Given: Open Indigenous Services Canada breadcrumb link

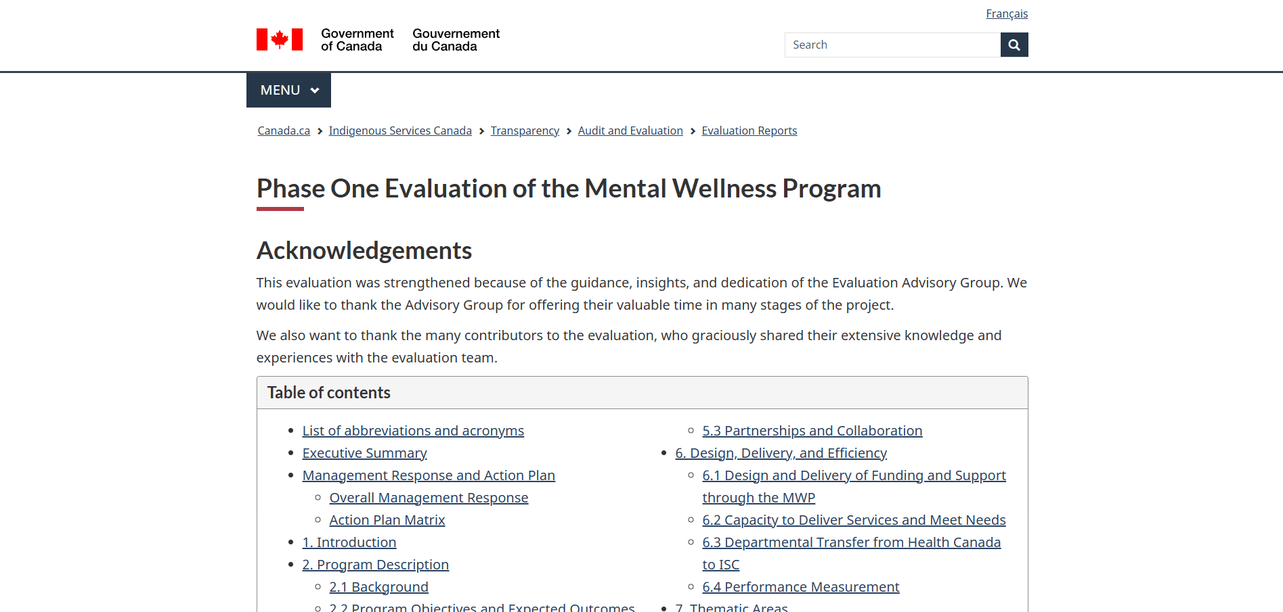Looking at the screenshot, I should pos(399,131).
